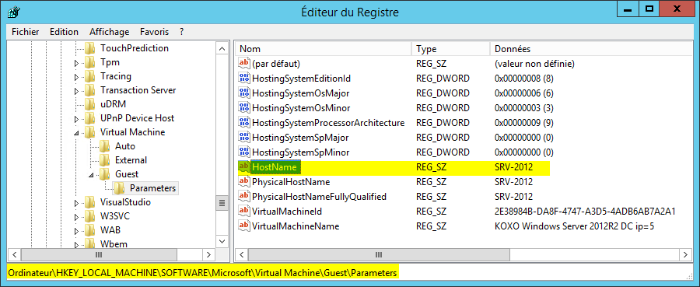The height and width of the screenshot is (287, 700).
Task: Sort values by the Type column header
Action: (x=450, y=49)
